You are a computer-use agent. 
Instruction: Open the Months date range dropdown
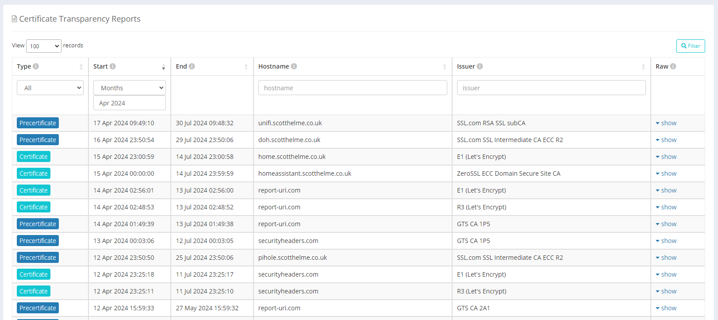point(130,88)
